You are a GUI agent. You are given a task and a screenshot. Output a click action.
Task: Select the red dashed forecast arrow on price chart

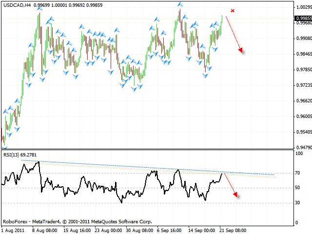pos(234,35)
